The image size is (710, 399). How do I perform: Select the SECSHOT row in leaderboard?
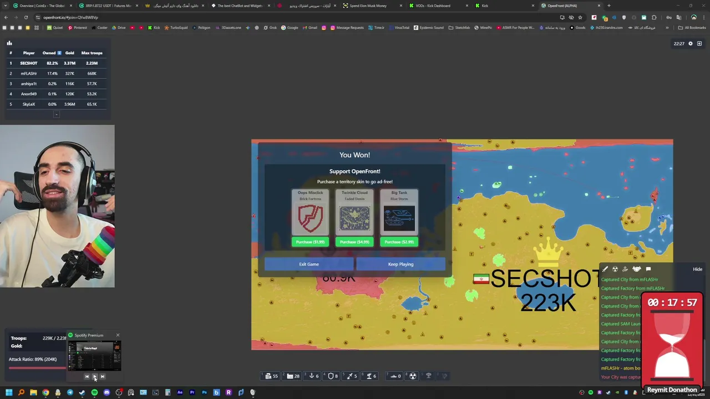coord(56,63)
